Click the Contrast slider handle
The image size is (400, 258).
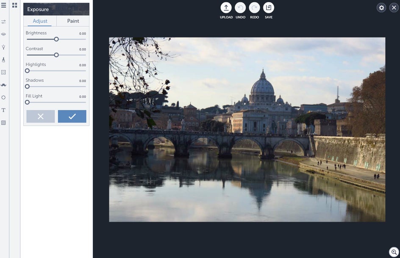click(x=56, y=55)
